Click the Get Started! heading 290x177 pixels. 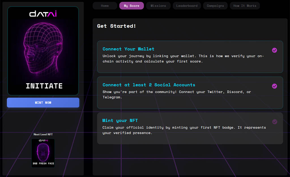coord(116,26)
